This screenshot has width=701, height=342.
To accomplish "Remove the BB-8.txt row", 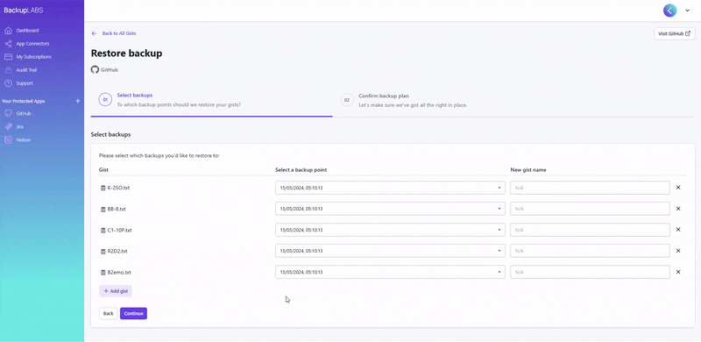I will tap(678, 209).
